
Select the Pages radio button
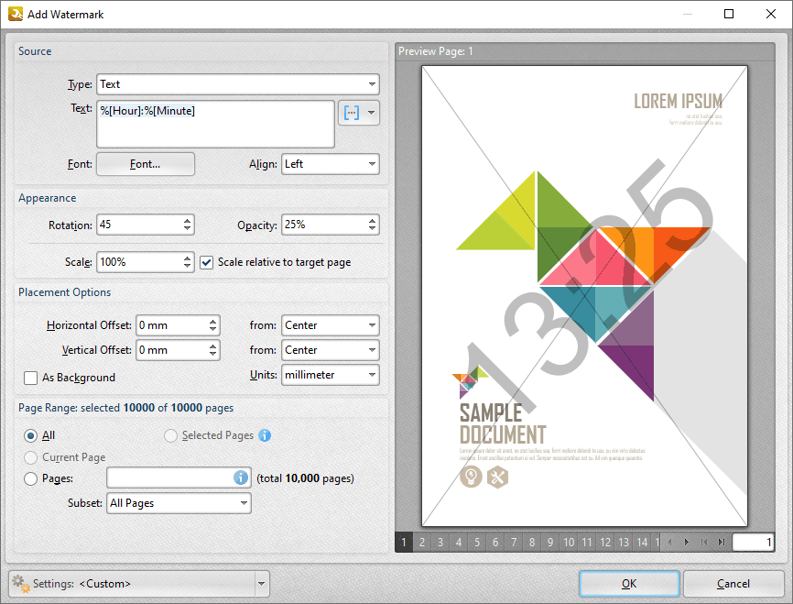pyautogui.click(x=31, y=478)
